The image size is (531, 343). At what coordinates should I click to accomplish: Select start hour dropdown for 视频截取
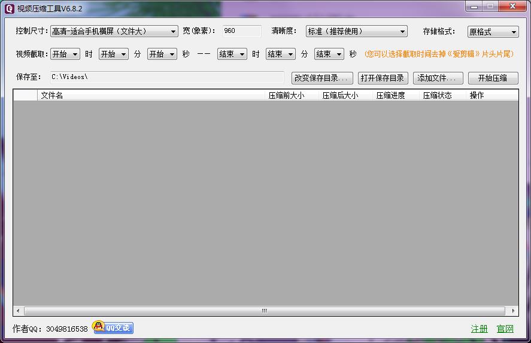pos(65,54)
